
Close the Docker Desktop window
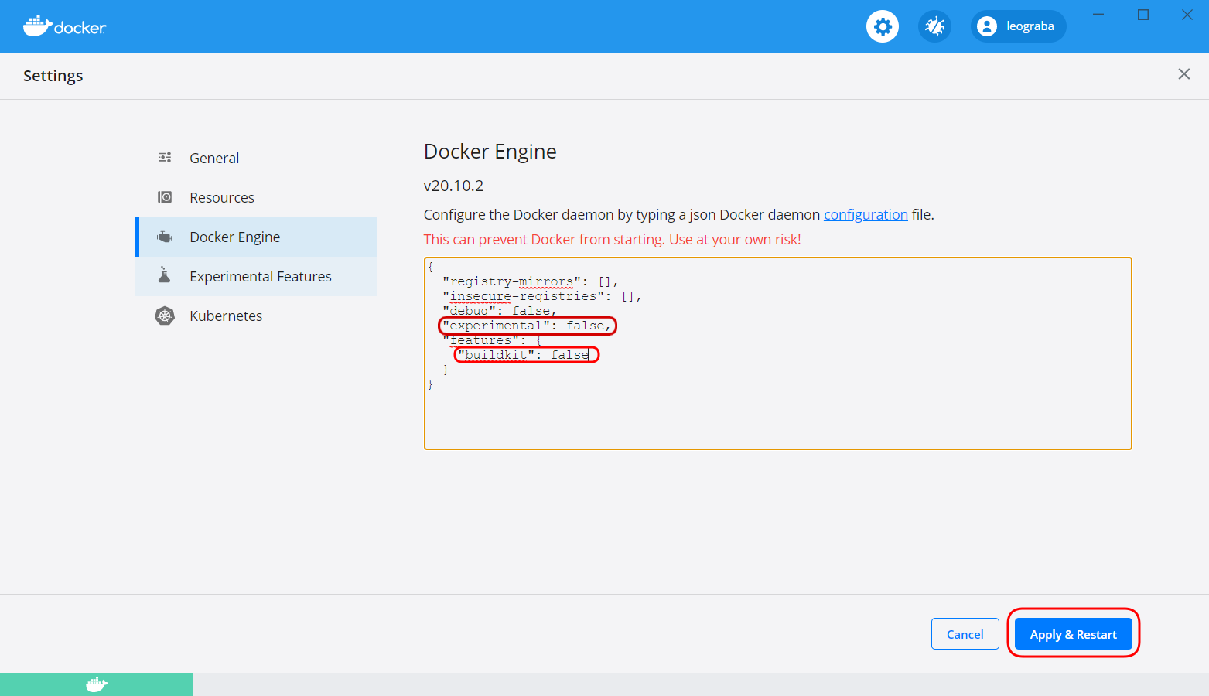click(1187, 15)
